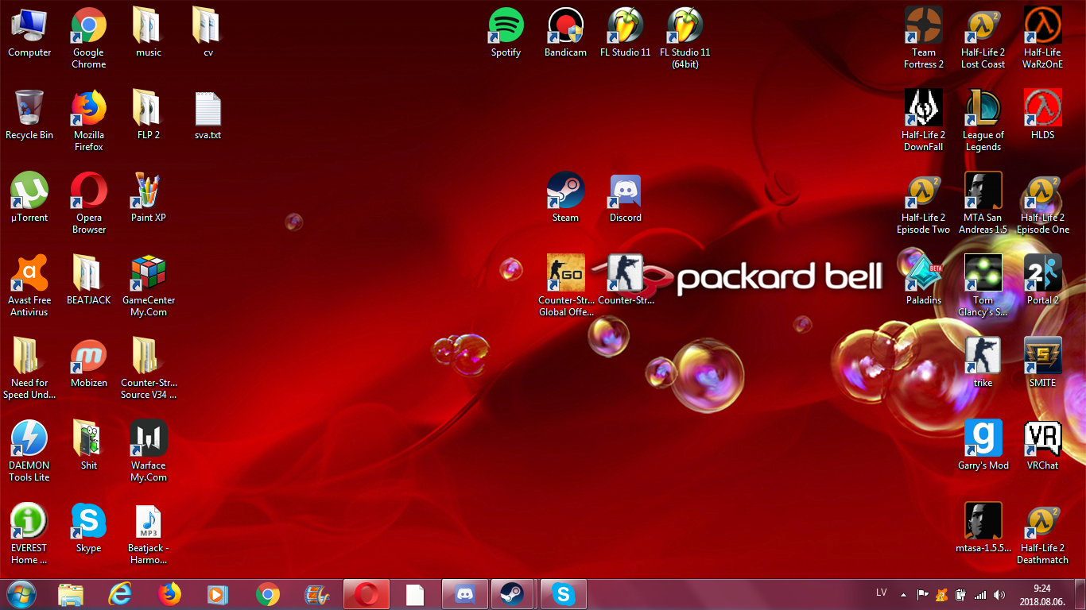
Task: Select the League of Legends shortcut
Action: [x=983, y=121]
